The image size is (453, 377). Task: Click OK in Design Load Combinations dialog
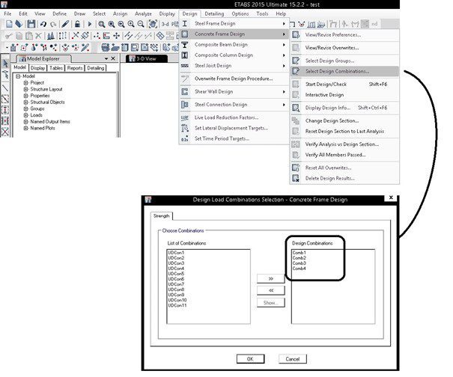pyautogui.click(x=250, y=359)
